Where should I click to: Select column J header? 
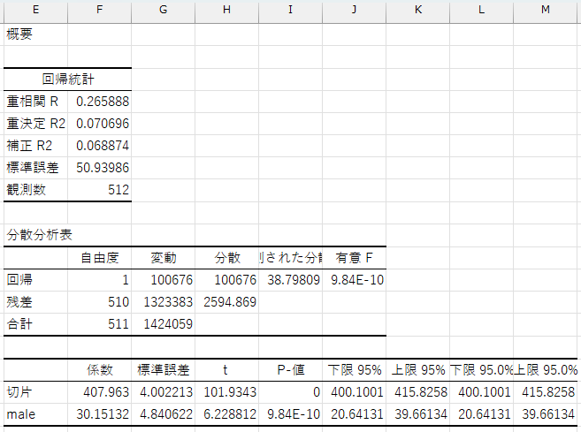click(x=354, y=11)
